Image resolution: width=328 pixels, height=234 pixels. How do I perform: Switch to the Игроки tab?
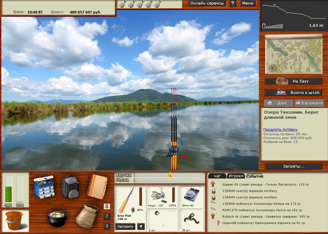pyautogui.click(x=236, y=176)
